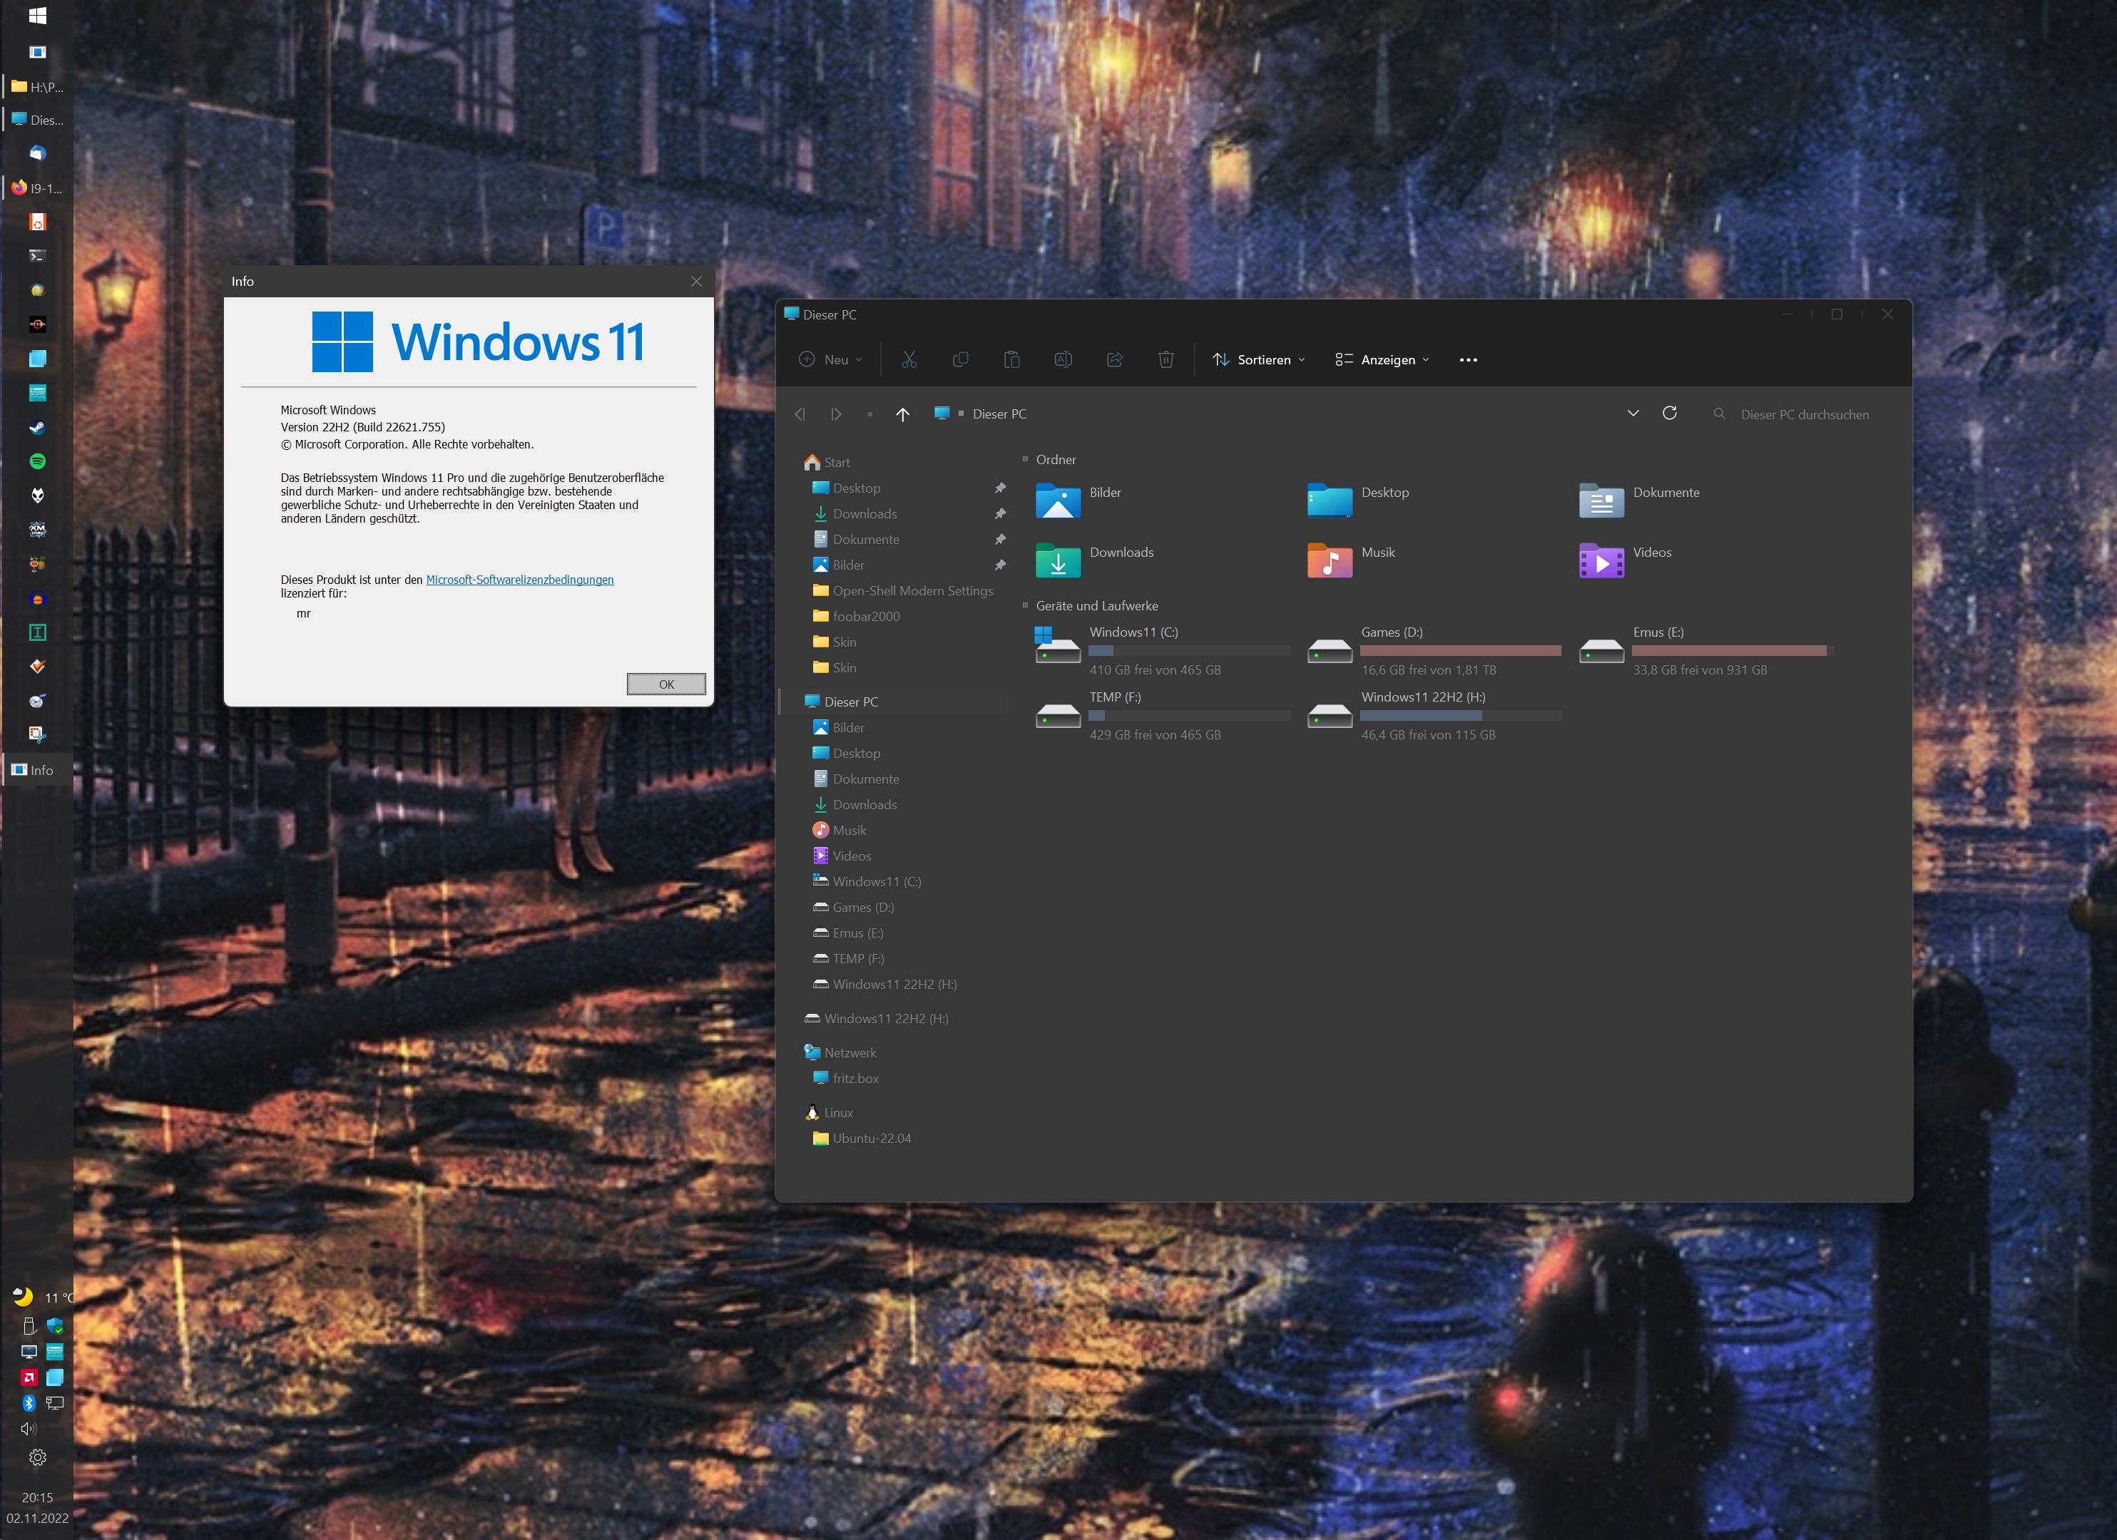
Task: Click the Share icon in Explorer toolbar
Action: click(x=1115, y=359)
